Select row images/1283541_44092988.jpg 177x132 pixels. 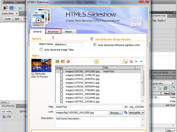[x=98, y=94]
